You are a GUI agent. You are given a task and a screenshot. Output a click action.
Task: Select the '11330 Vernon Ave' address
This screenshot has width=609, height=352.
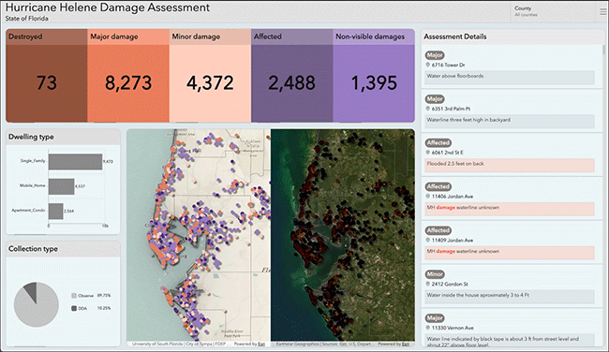tap(453, 329)
